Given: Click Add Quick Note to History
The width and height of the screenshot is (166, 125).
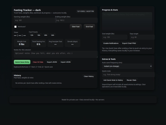Looking at the screenshot, I should (113, 80).
